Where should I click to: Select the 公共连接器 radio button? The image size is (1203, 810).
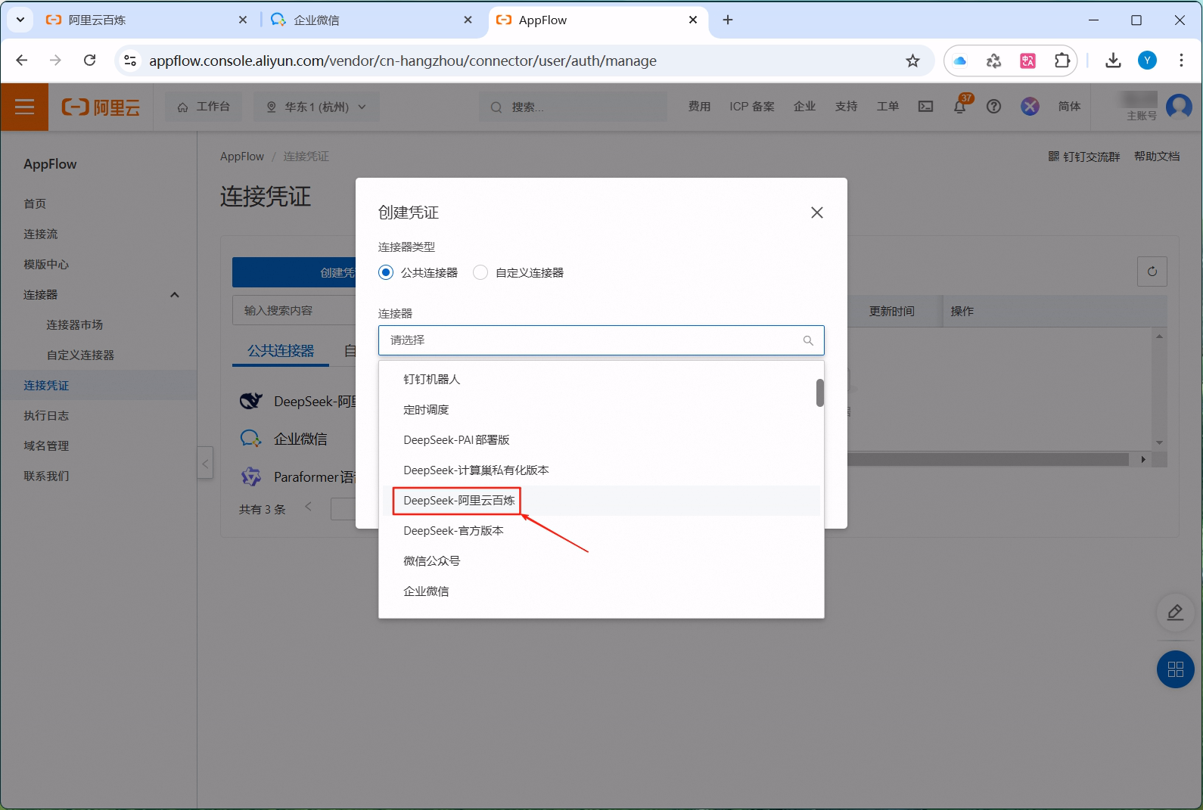386,272
